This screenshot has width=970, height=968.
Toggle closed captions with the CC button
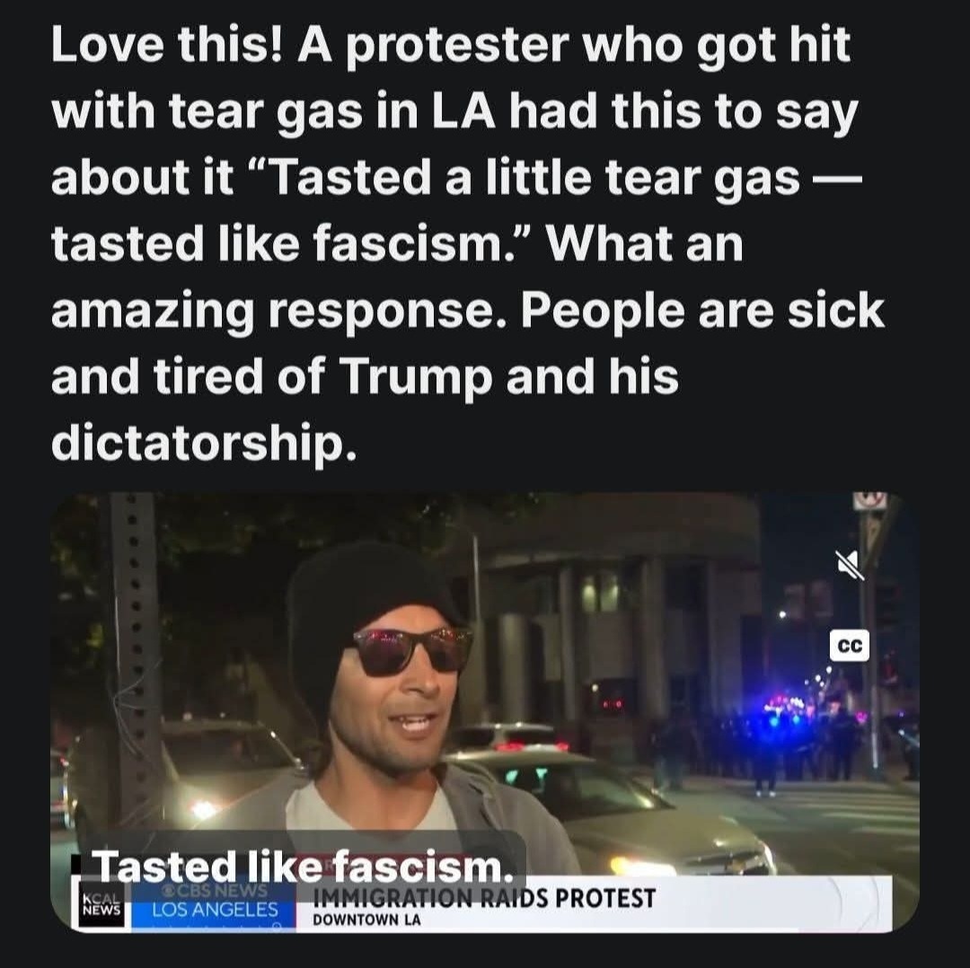pyautogui.click(x=850, y=647)
